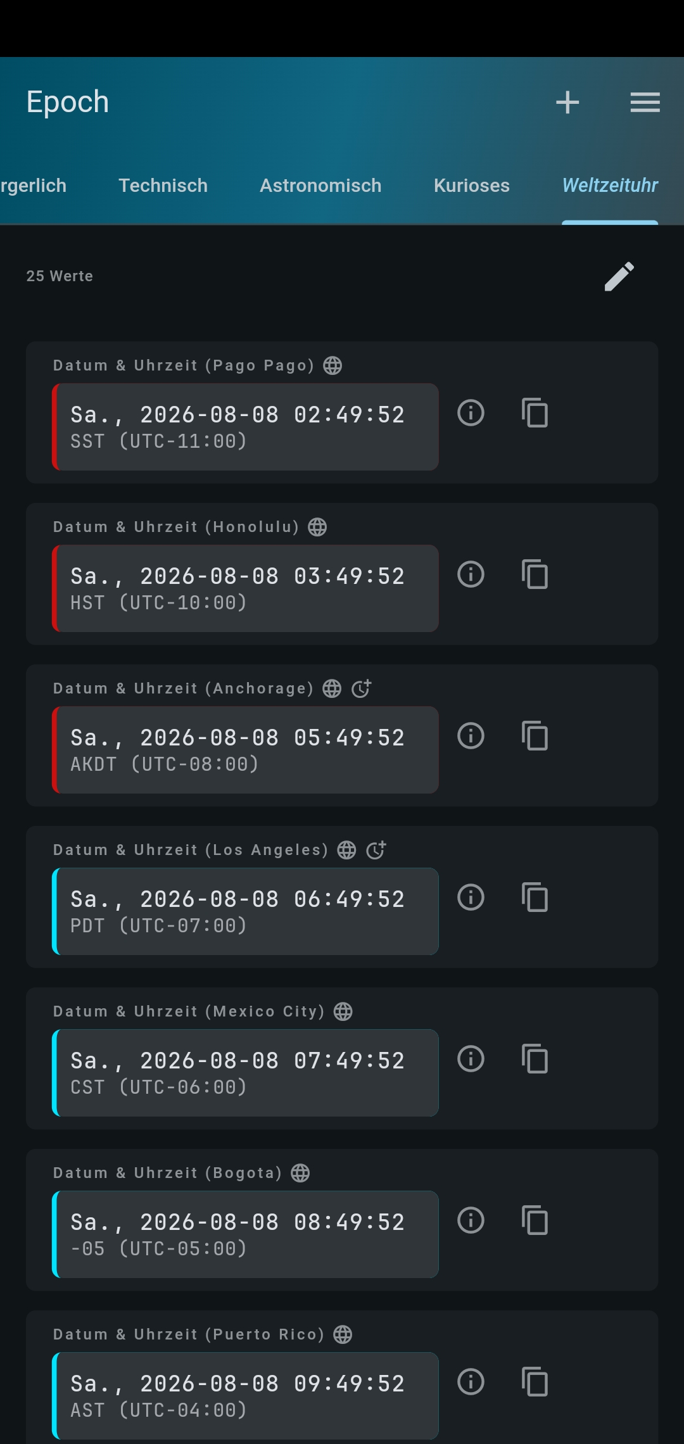The width and height of the screenshot is (684, 1444).
Task: Copy the Puerto Rico date and time
Action: coord(535,1382)
